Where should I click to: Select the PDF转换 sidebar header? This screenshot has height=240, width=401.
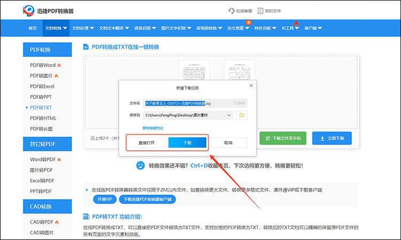pos(47,50)
